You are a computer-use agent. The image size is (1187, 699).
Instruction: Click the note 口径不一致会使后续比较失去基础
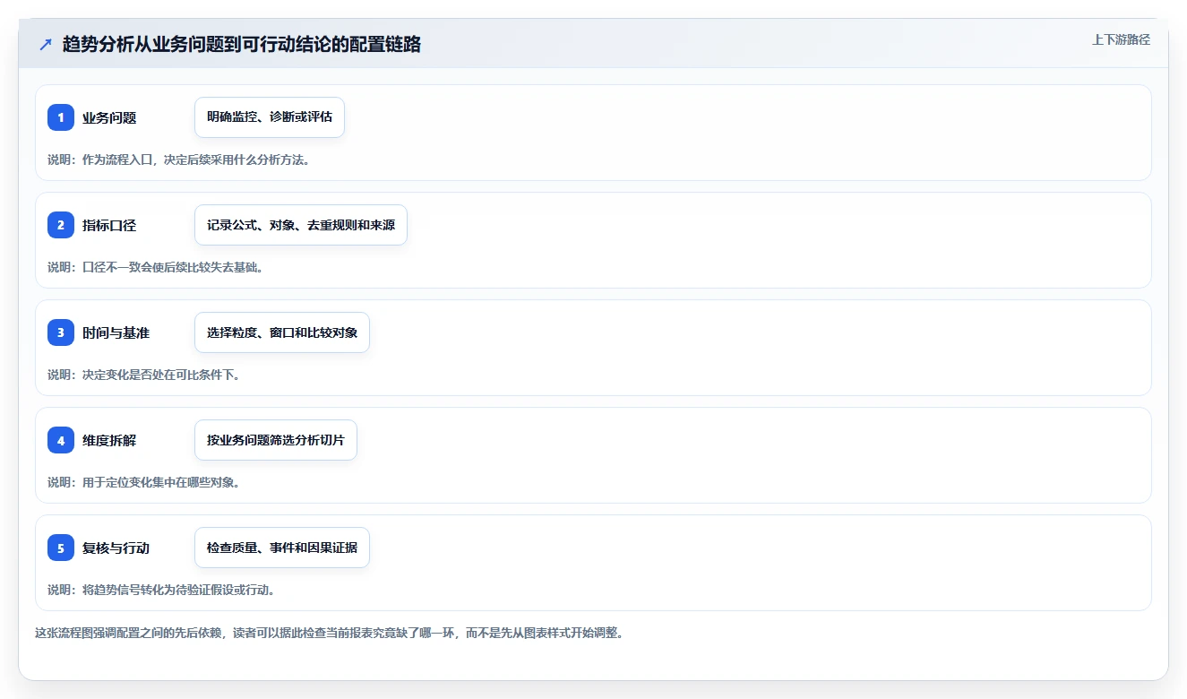(x=155, y=267)
